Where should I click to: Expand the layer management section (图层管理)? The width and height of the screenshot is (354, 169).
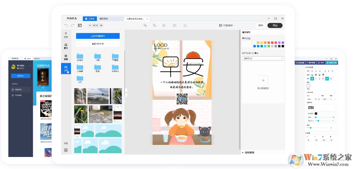click(243, 153)
